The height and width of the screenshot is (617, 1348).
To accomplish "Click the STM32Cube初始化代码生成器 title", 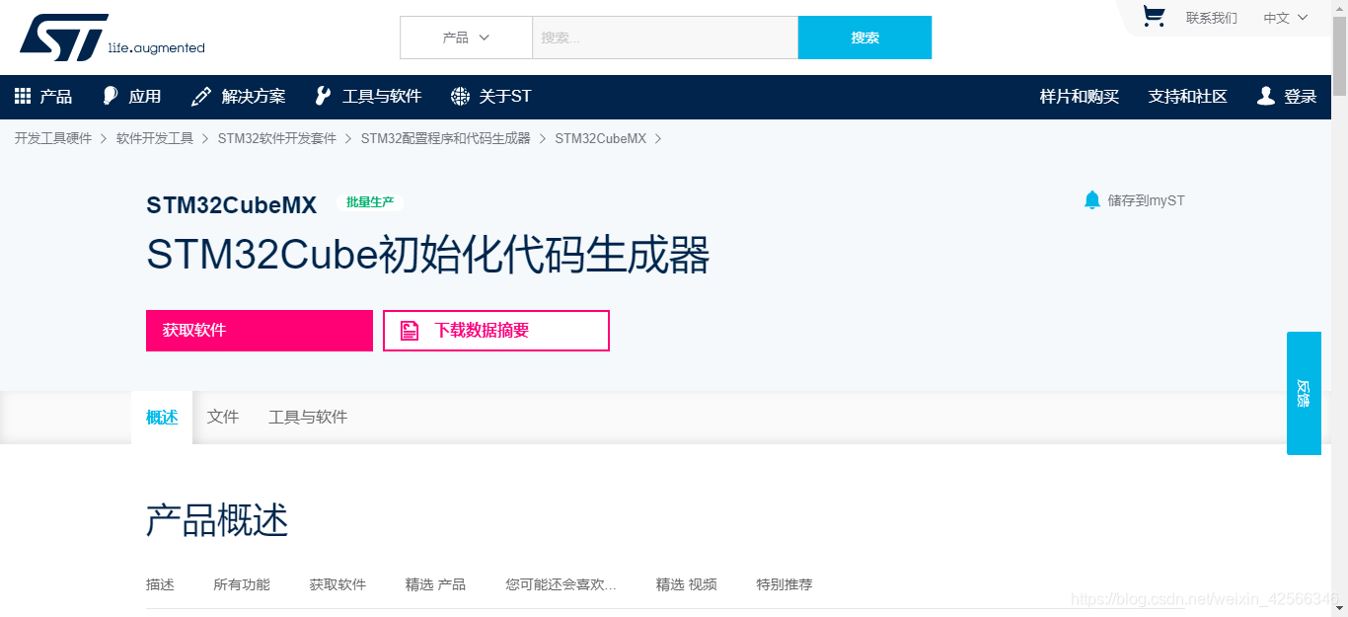I will tap(428, 255).
